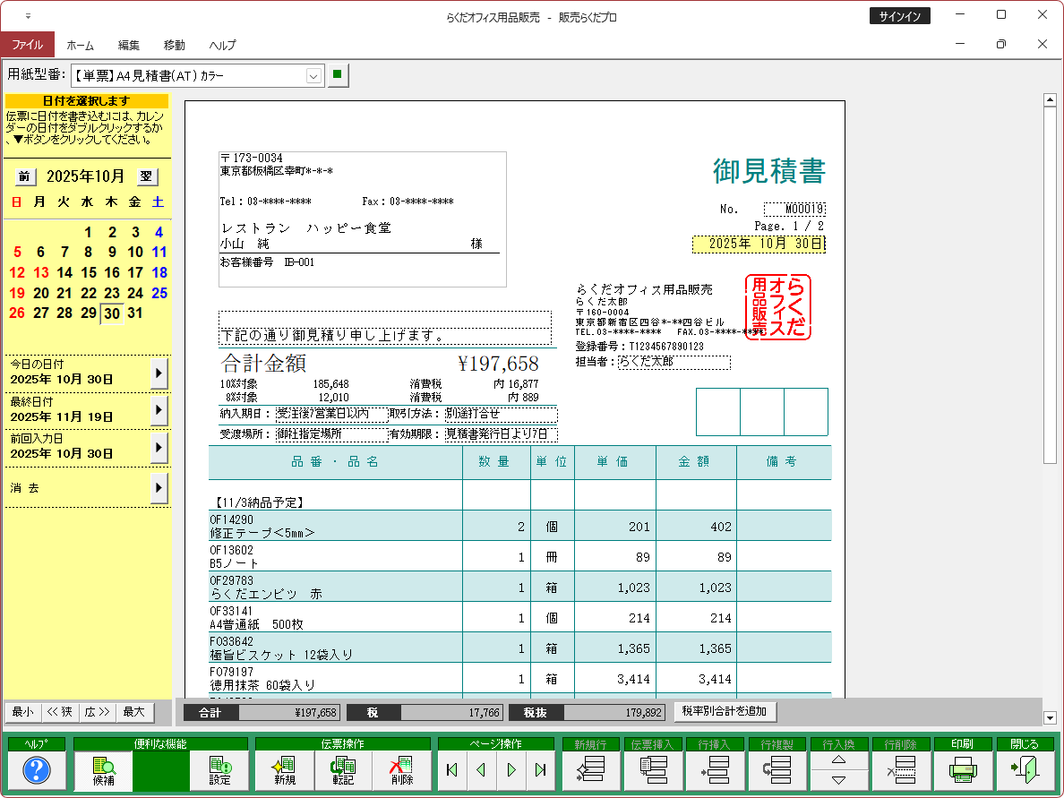The height and width of the screenshot is (798, 1064).
Task: Jump to the first page
Action: tap(451, 770)
